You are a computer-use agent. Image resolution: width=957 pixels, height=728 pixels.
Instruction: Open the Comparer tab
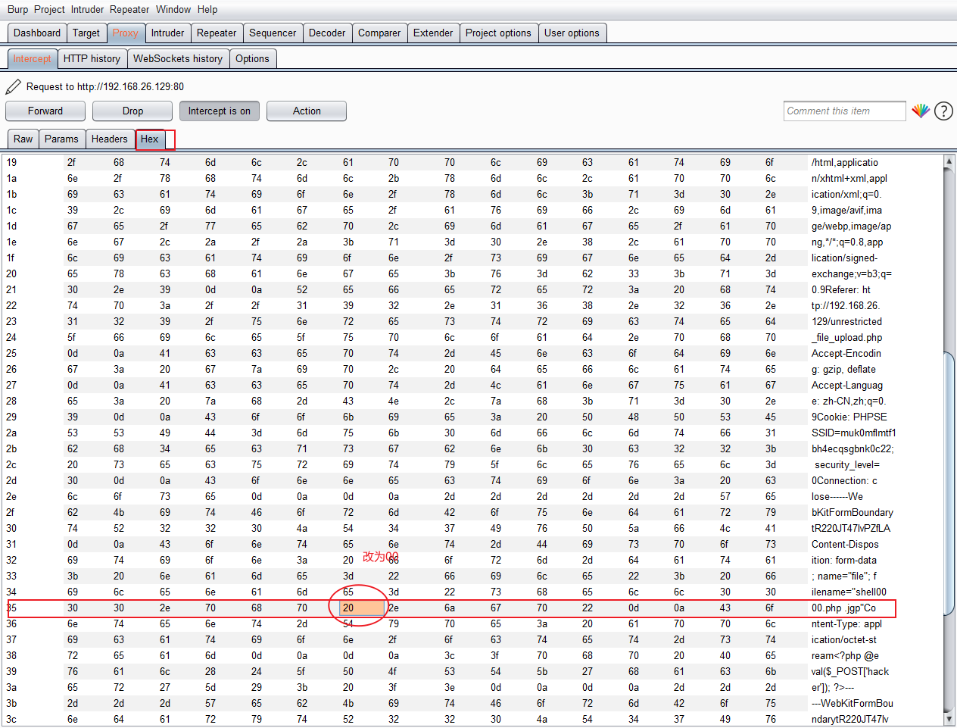379,33
